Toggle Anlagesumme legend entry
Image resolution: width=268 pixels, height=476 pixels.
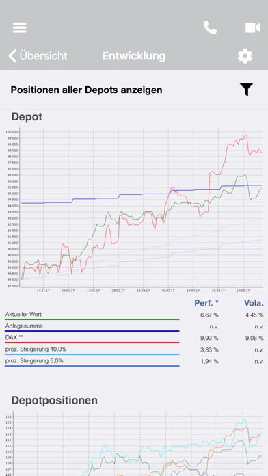[x=92, y=327]
